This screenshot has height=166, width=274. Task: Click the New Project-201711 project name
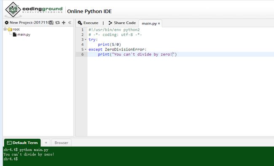(x=30, y=23)
